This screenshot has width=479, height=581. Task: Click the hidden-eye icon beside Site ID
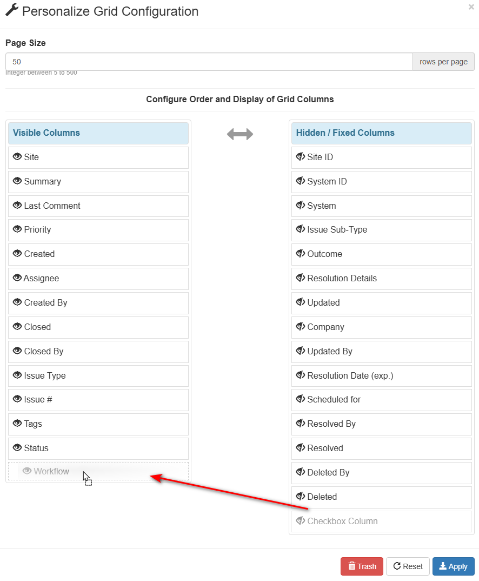click(x=301, y=157)
